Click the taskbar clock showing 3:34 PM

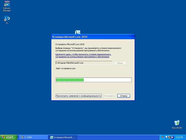pyautogui.click(x=179, y=137)
